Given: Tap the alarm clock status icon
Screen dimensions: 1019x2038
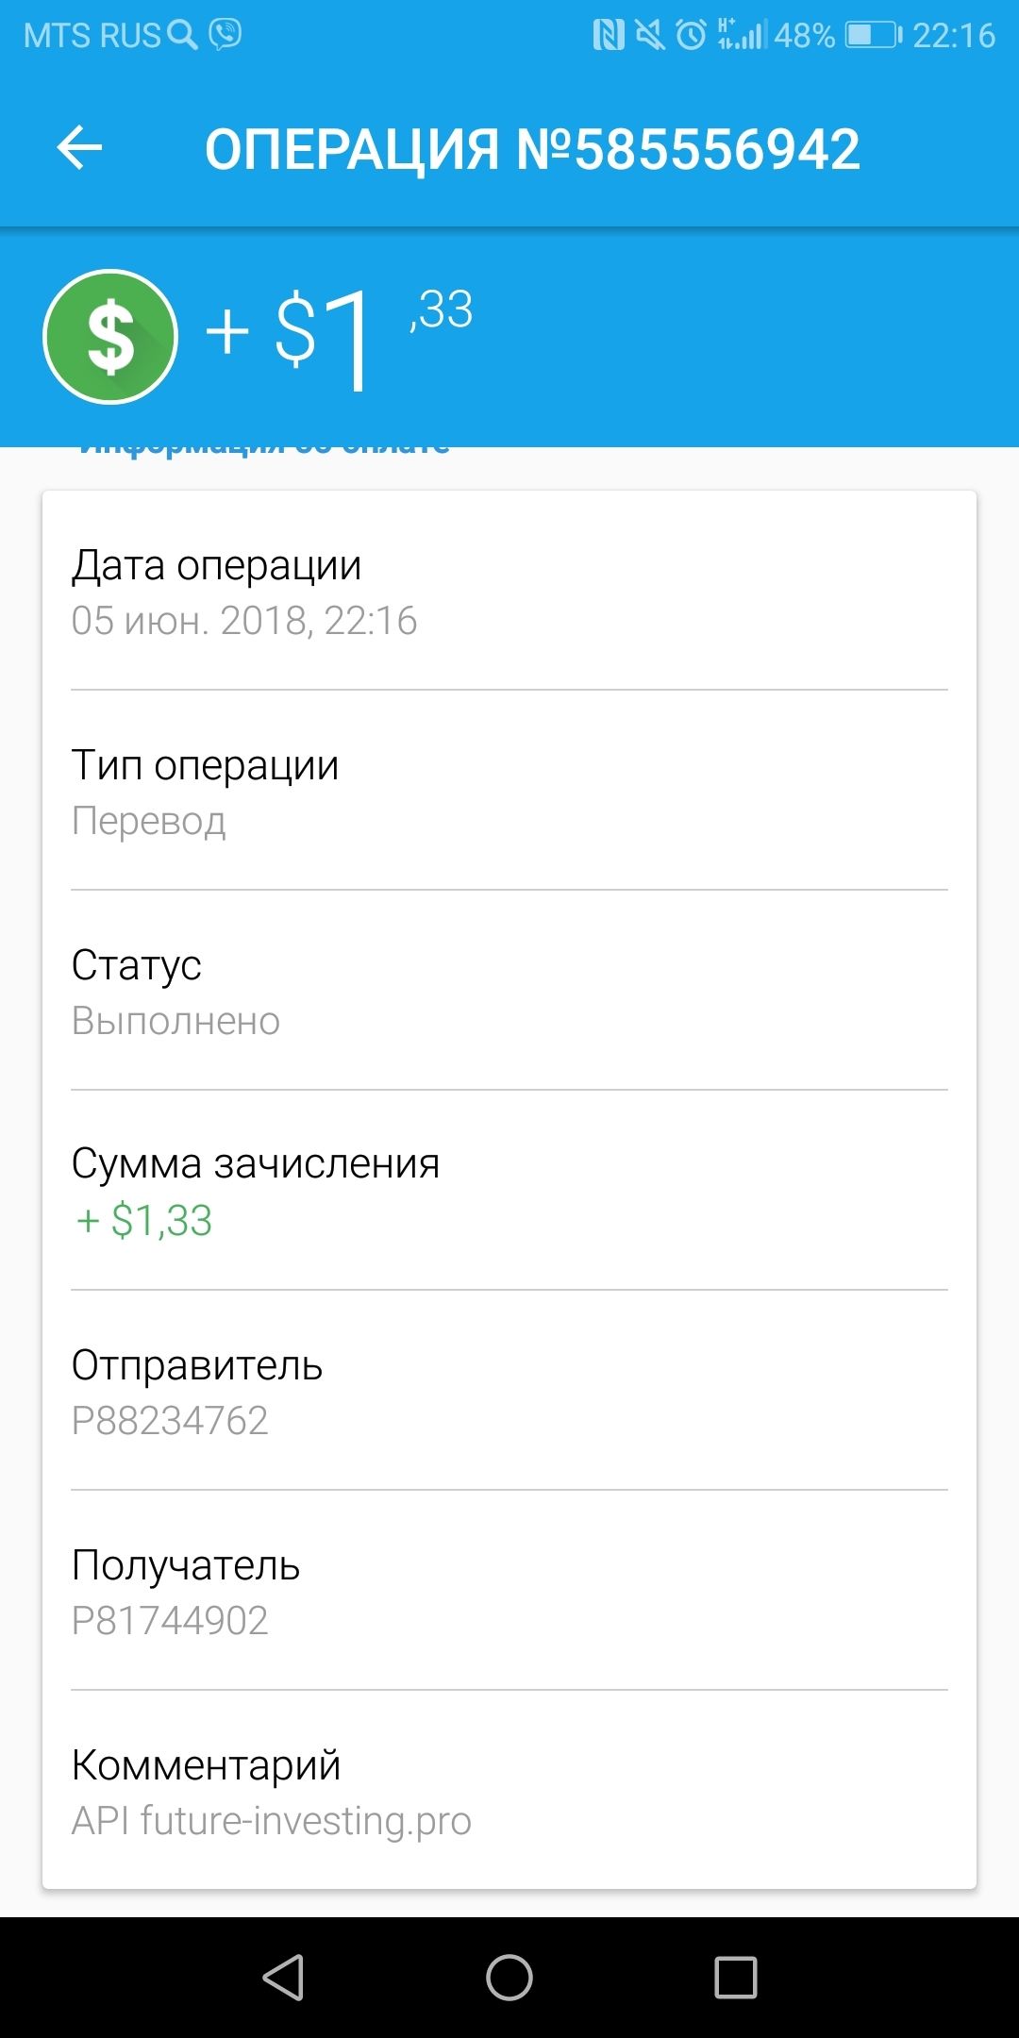Looking at the screenshot, I should [x=691, y=35].
